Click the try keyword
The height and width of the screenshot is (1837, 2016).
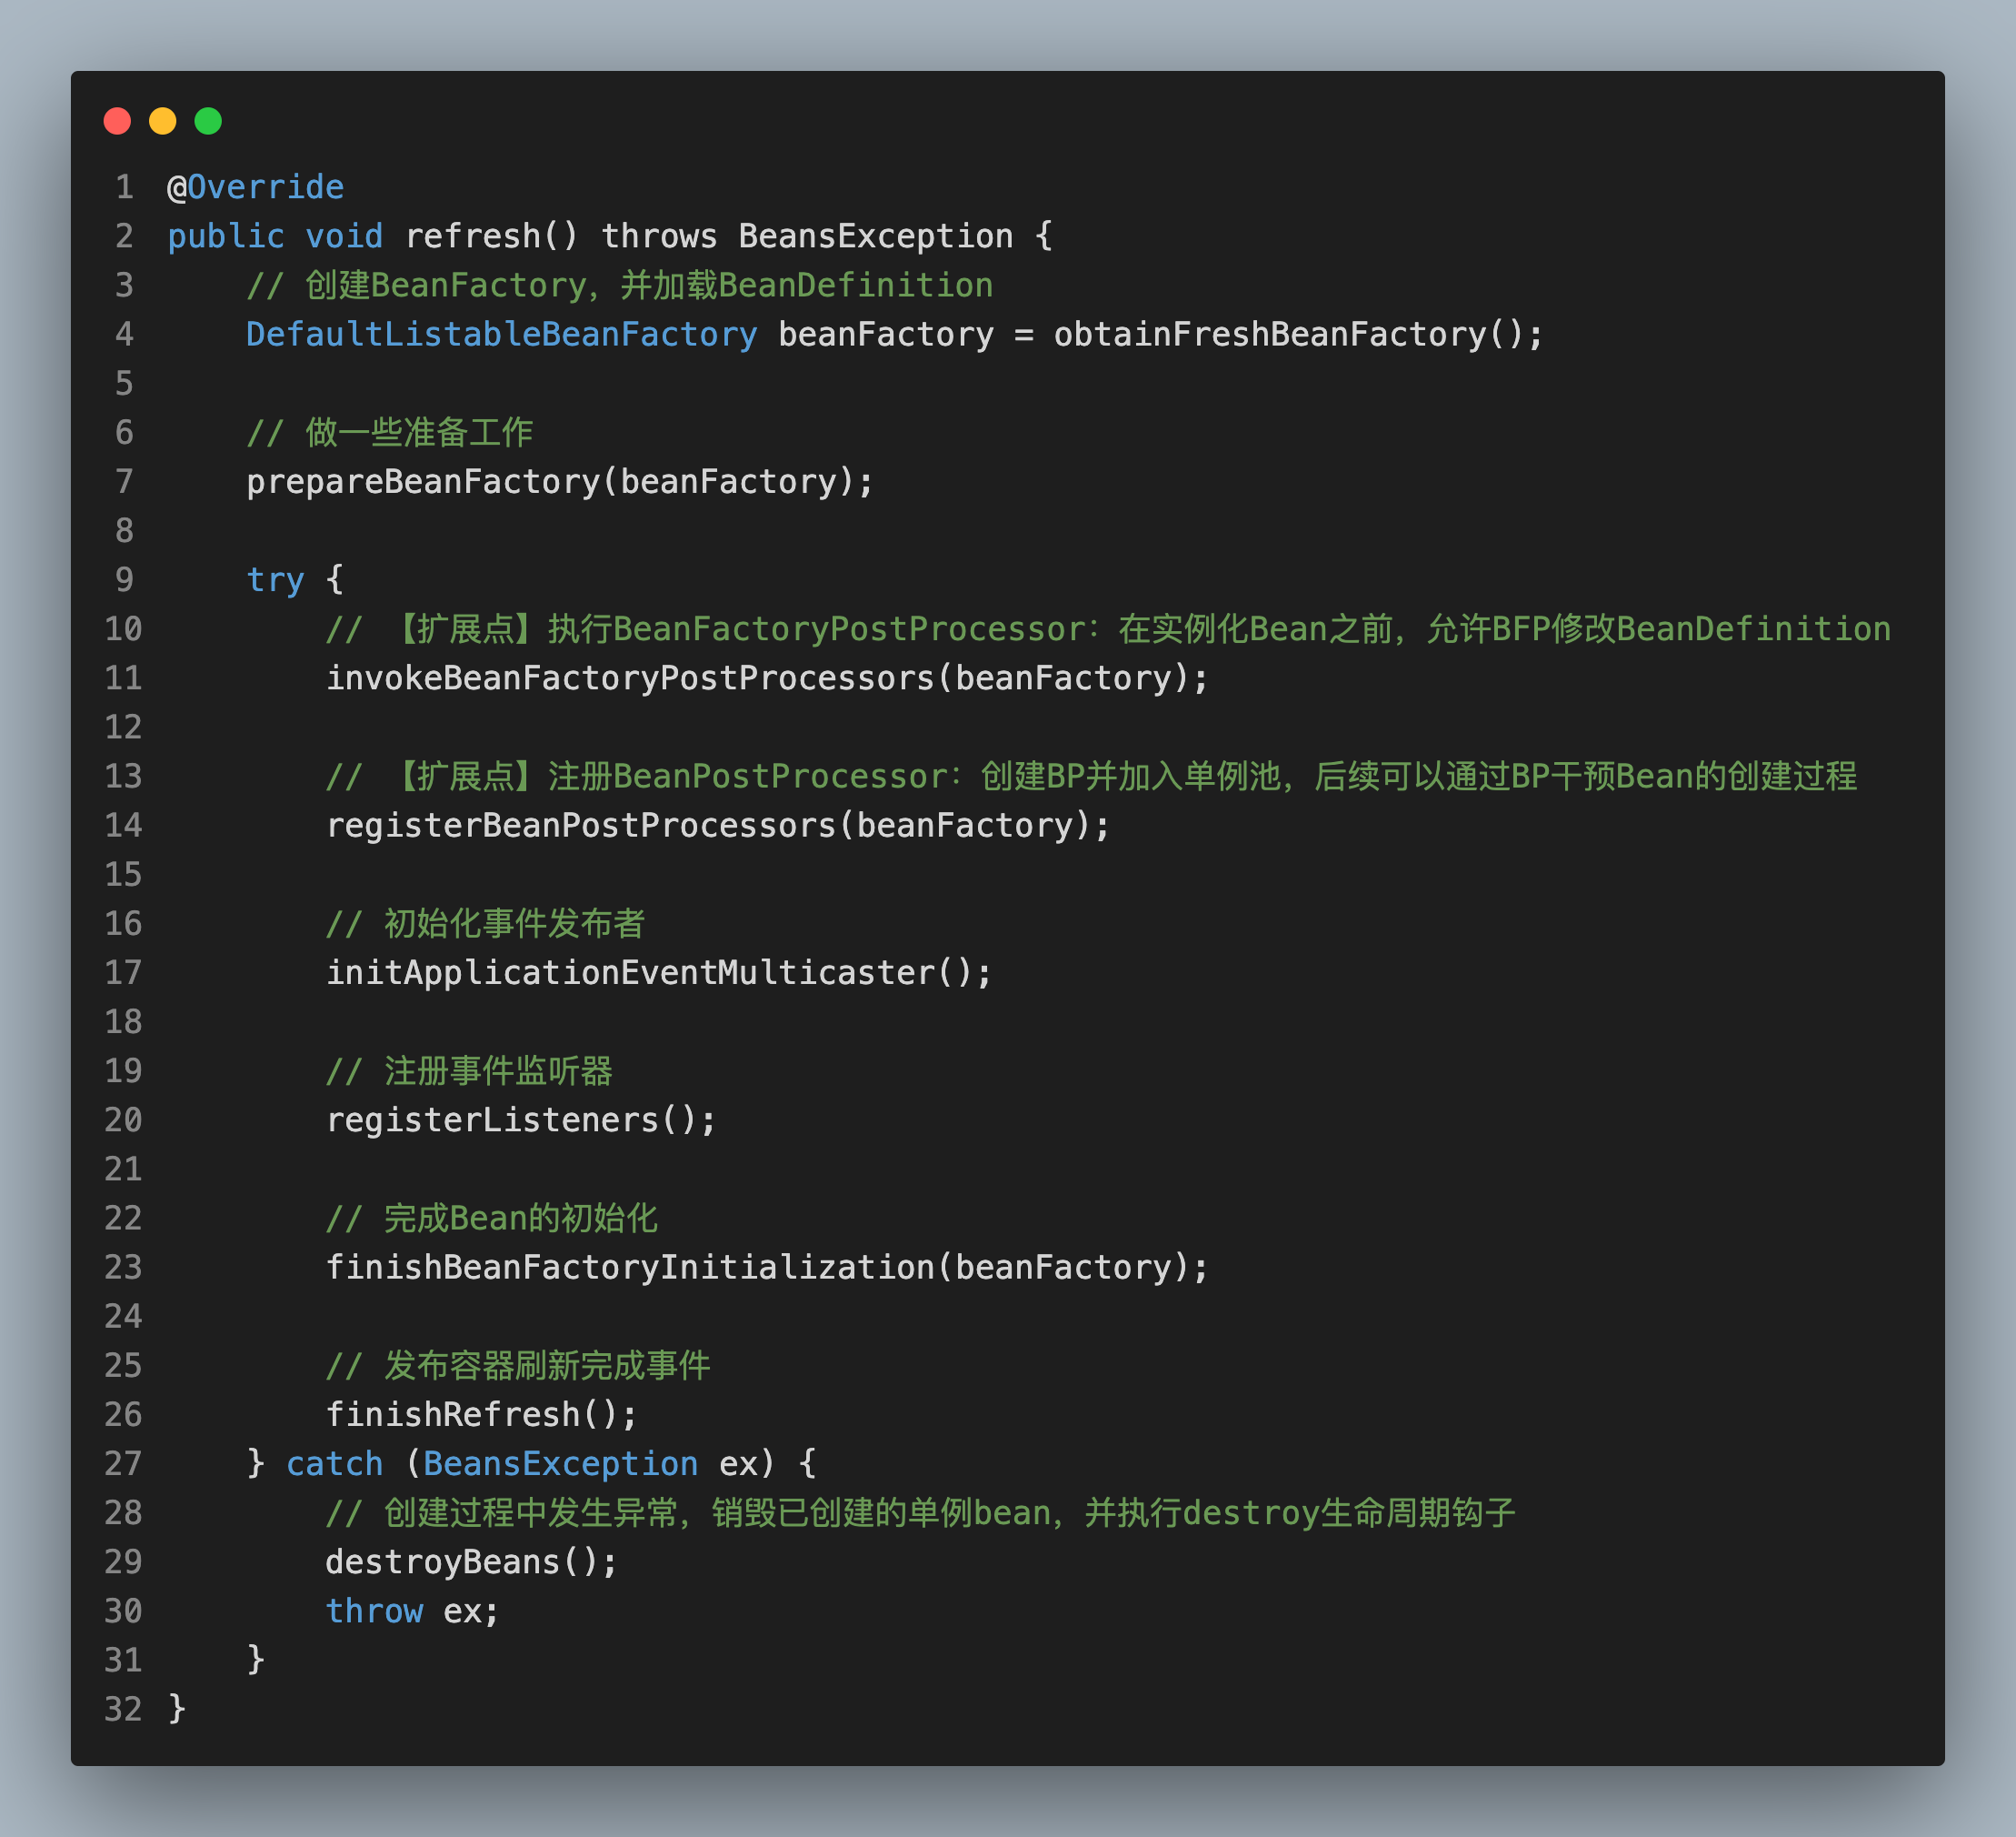click(275, 580)
